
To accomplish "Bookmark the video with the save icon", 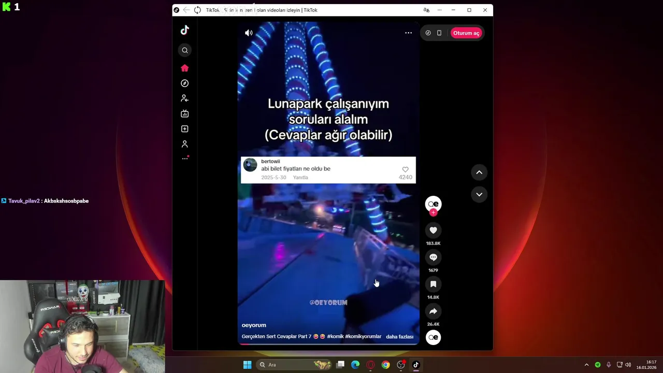I will pyautogui.click(x=434, y=284).
